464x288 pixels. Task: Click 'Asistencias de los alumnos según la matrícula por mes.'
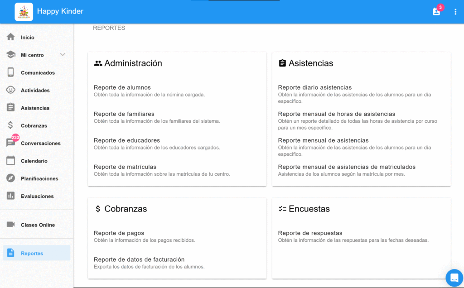pos(341,174)
